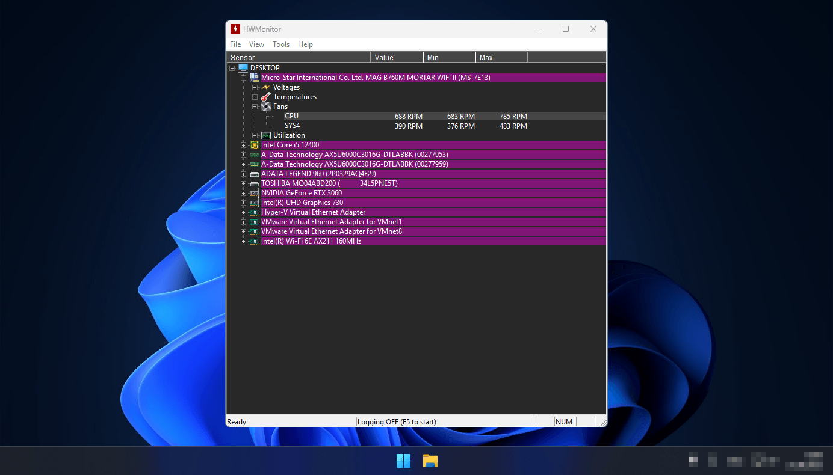Click the DESKTOP computer icon
The height and width of the screenshot is (475, 833).
[243, 68]
